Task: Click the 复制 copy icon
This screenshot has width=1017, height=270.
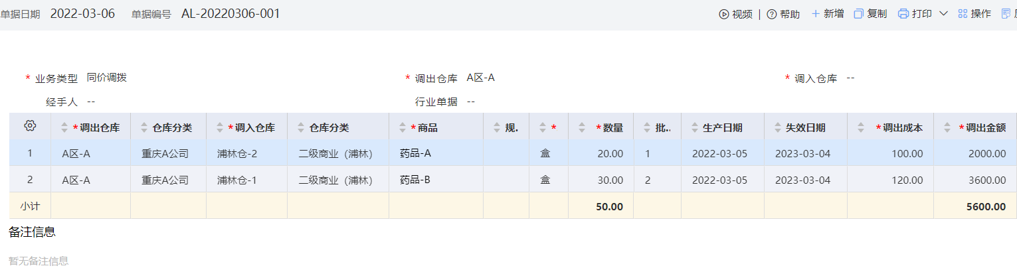Action: (x=858, y=14)
